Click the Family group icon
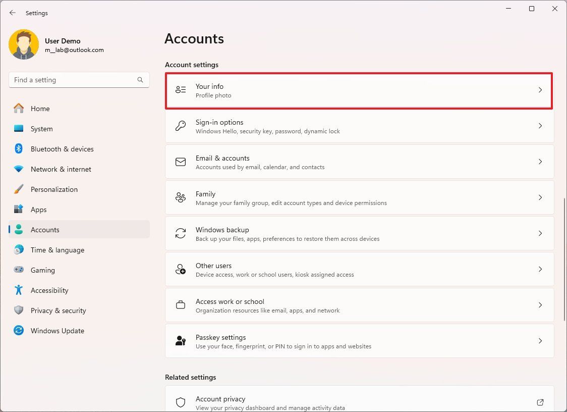 click(181, 197)
